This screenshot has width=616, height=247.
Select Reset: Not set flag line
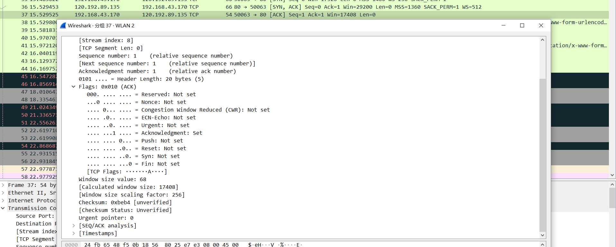point(136,148)
